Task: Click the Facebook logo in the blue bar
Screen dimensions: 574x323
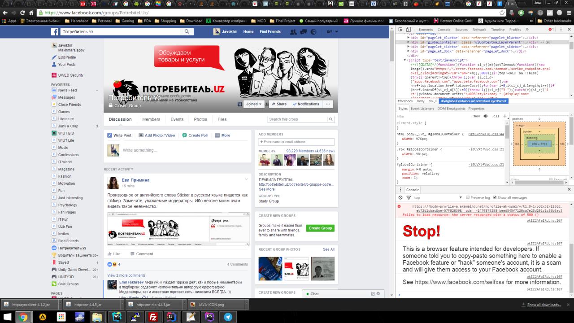Action: click(54, 32)
